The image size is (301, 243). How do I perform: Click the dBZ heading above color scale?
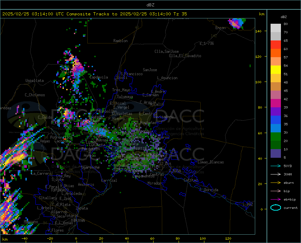(x=284, y=17)
